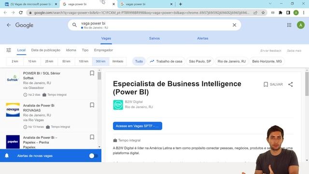Select the Tudo location chip
This screenshot has width=309, height=174.
point(139,61)
